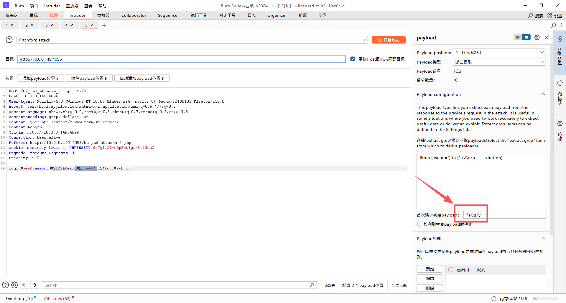566x303 pixels.
Task: Open the Payload类型 dropdown
Action: tap(499, 62)
